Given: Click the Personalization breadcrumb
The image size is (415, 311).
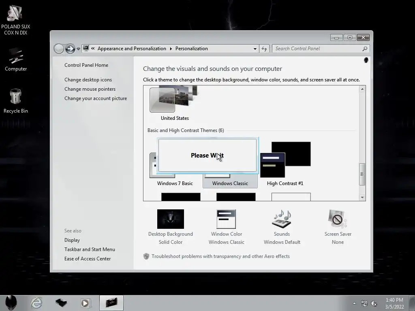Looking at the screenshot, I should point(192,49).
